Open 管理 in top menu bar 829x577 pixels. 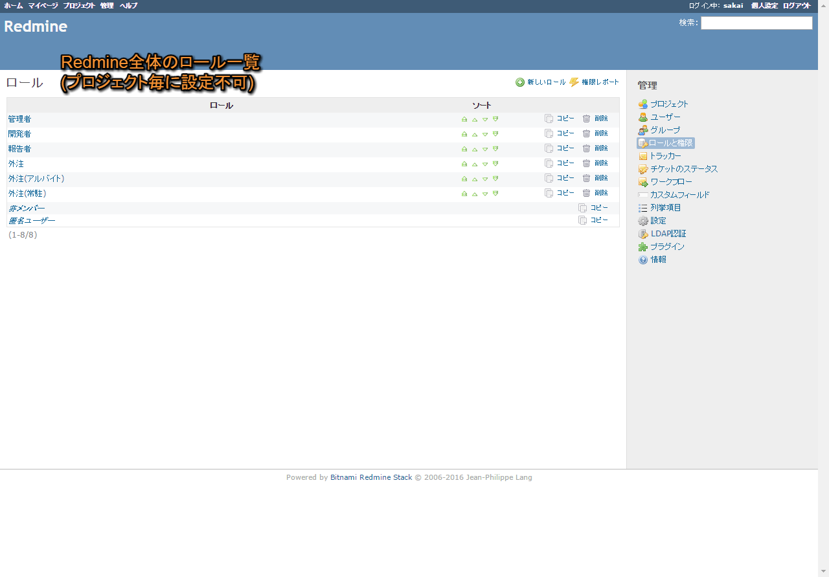[107, 5]
